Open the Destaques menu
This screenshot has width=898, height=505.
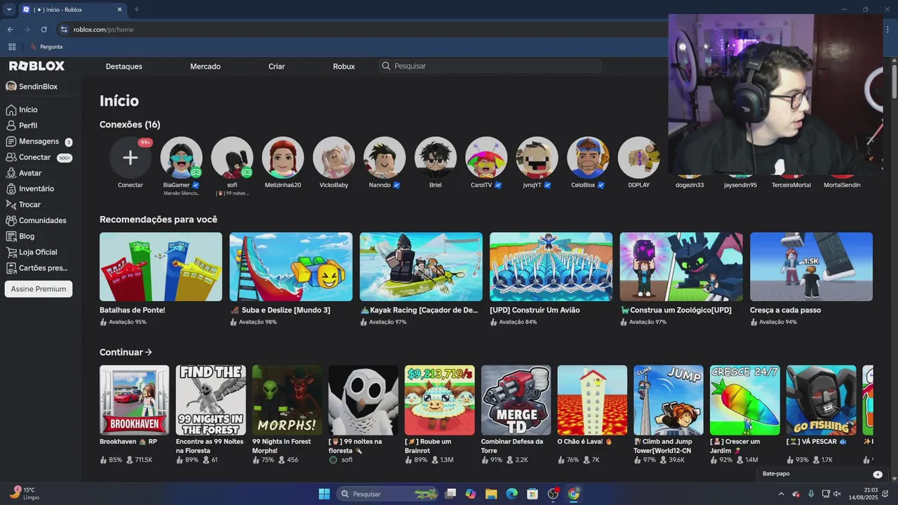click(124, 66)
